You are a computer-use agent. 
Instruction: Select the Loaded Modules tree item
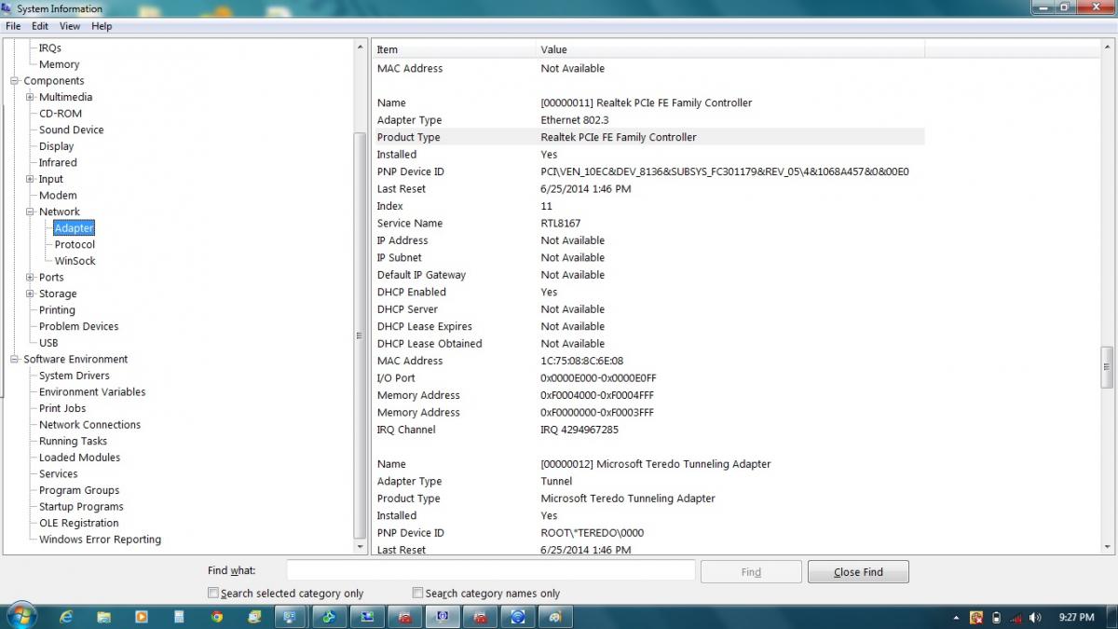(79, 458)
